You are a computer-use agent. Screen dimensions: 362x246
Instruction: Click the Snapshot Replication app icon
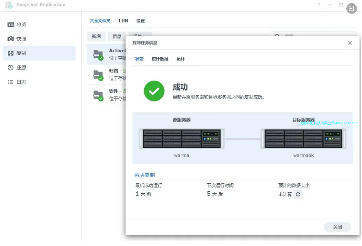pos(9,5)
